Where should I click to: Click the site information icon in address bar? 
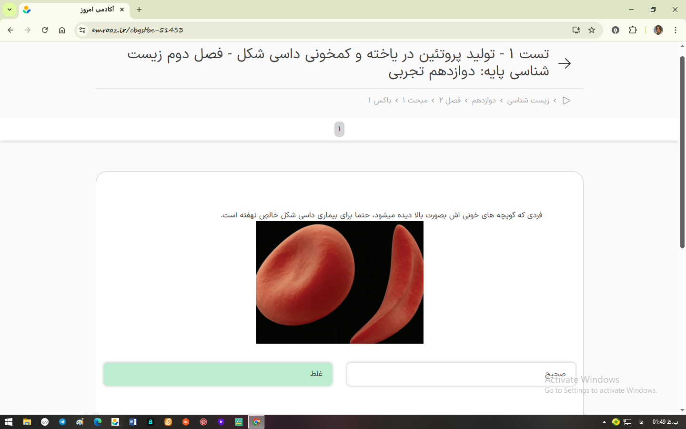[82, 30]
